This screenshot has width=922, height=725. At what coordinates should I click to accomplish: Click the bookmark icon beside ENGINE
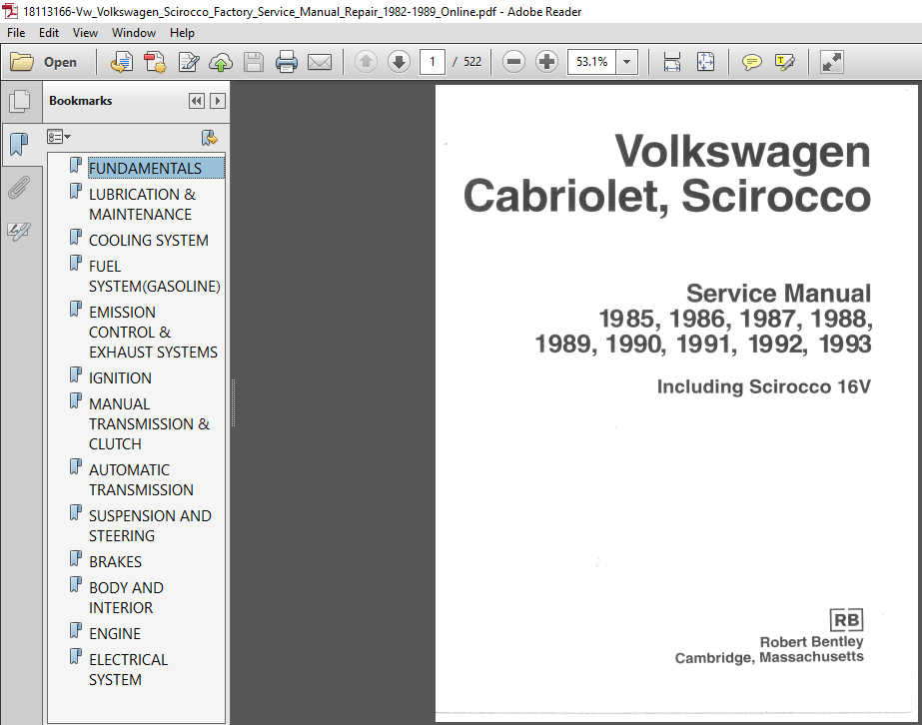pyautogui.click(x=75, y=630)
